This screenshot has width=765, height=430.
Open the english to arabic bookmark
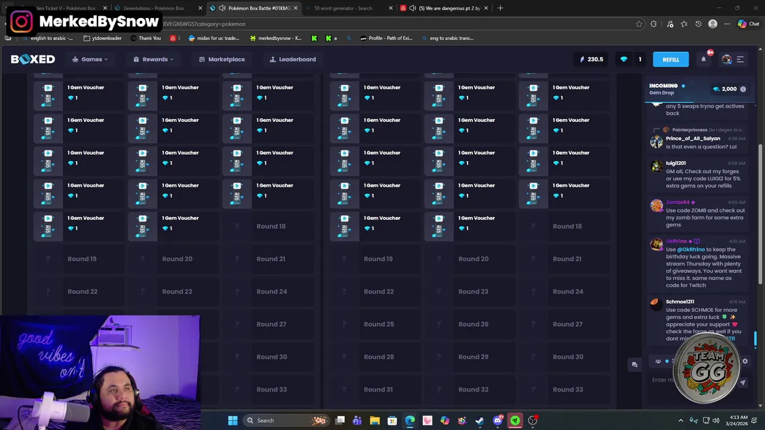[47, 38]
